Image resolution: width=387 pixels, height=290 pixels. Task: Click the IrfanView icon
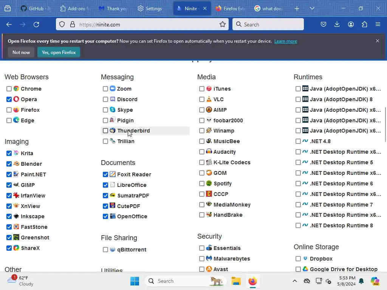(x=16, y=195)
